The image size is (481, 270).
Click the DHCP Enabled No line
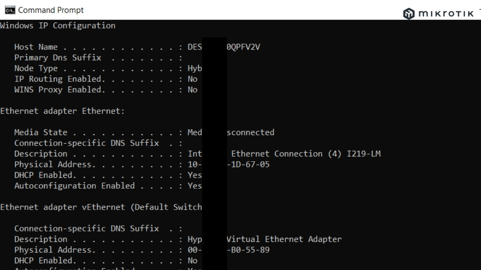pos(105,261)
